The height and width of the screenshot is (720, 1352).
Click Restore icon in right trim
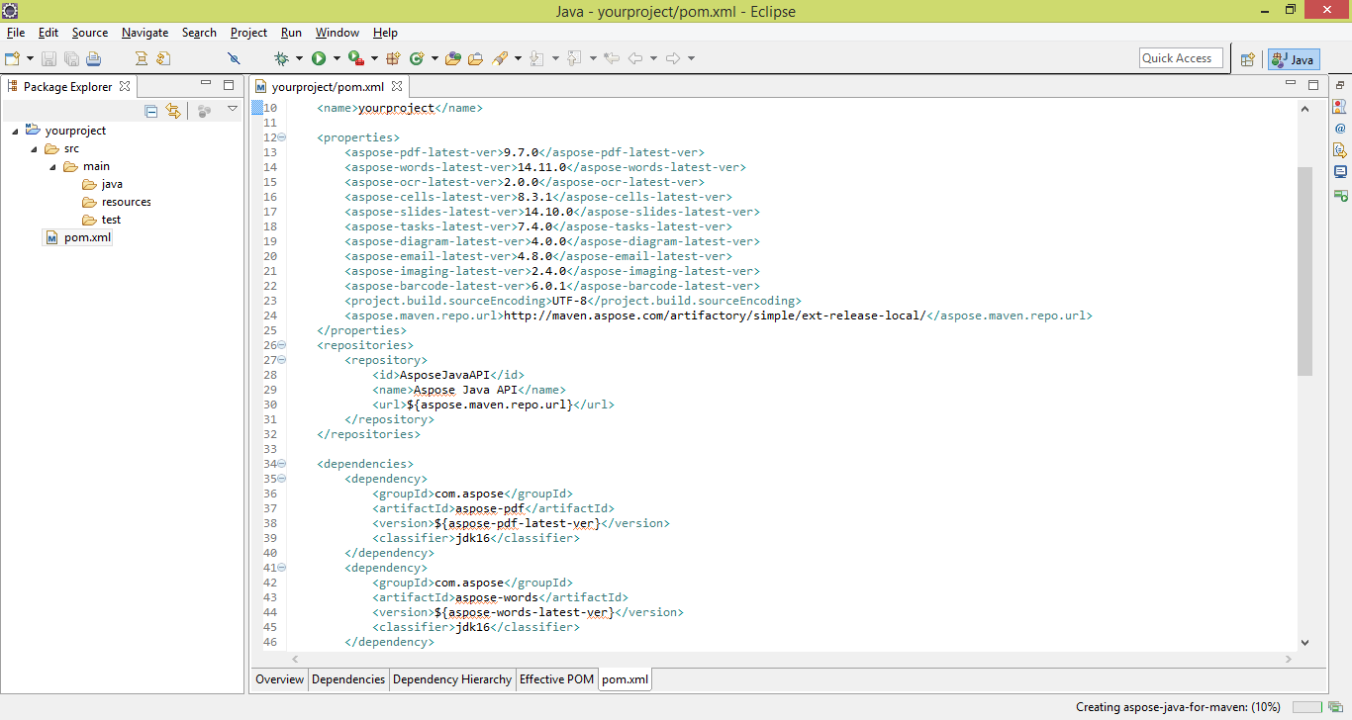click(1340, 85)
